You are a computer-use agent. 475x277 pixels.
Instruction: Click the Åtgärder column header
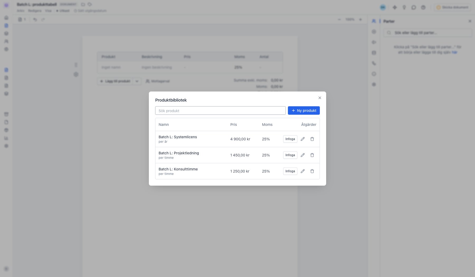(308, 125)
